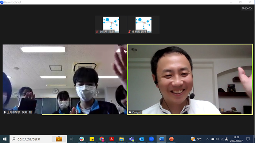The height and width of the screenshot is (143, 255).
Task: Expand the hidden system tray icons
Action: coord(208,139)
